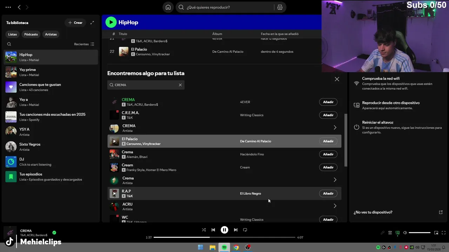Click the CREMA playlist search input
449x252 pixels.
(x=146, y=85)
